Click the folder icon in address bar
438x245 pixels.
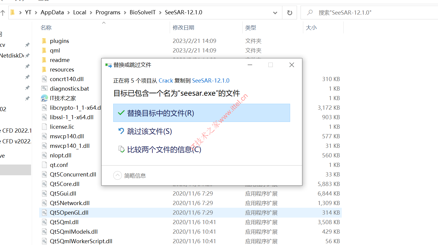coord(13,12)
